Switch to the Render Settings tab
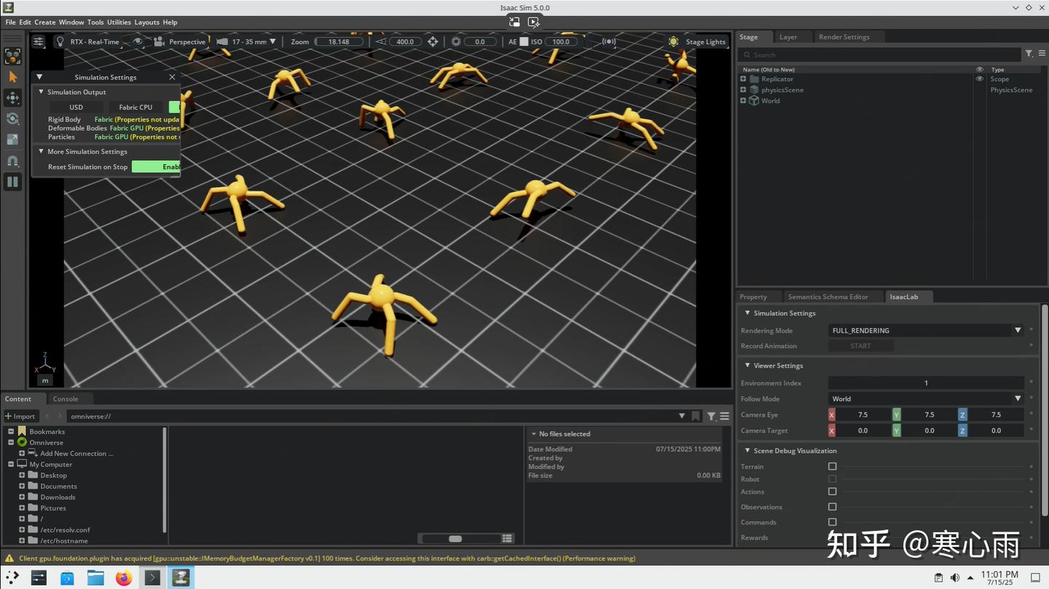Viewport: 1049px width, 589px height. 844,37
